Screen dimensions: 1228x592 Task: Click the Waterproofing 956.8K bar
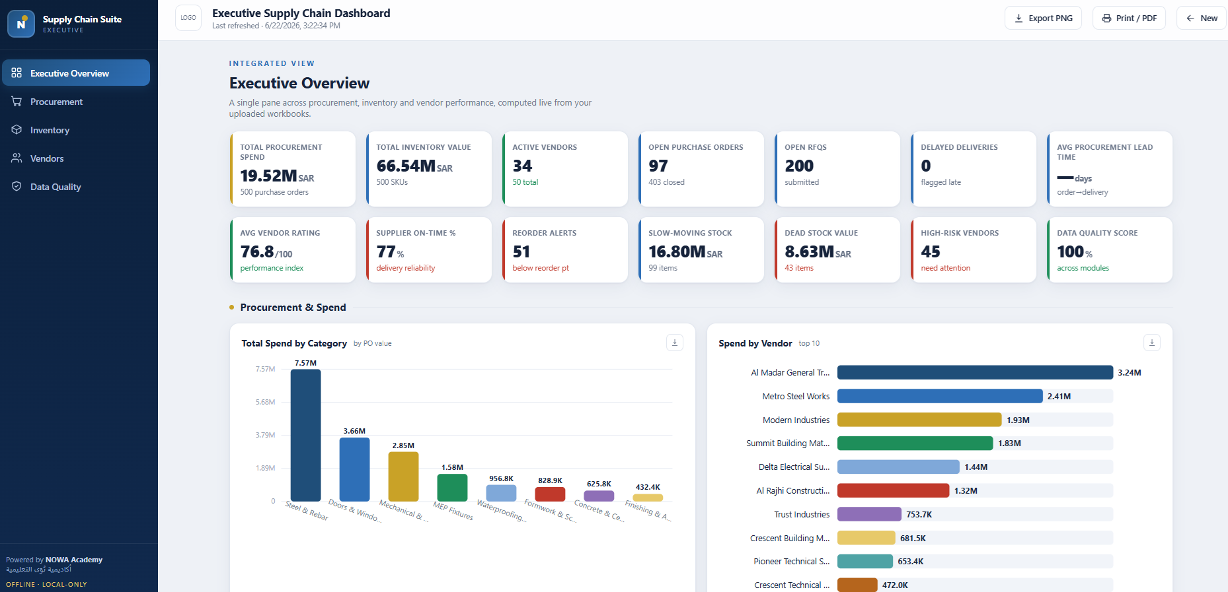coord(501,493)
